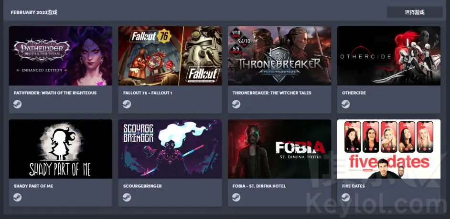Viewport: 450px width, 219px height.
Task: Open the Fobia St. Dinfna Hotel cover image
Action: click(279, 149)
